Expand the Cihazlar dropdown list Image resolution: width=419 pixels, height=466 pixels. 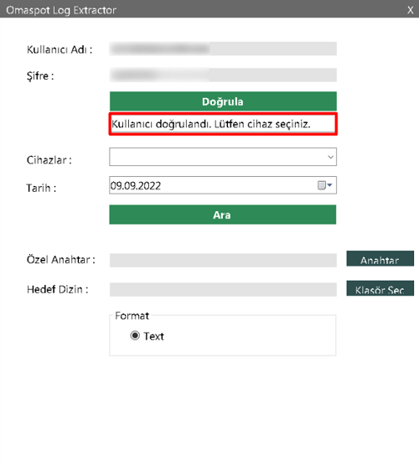pyautogui.click(x=223, y=157)
